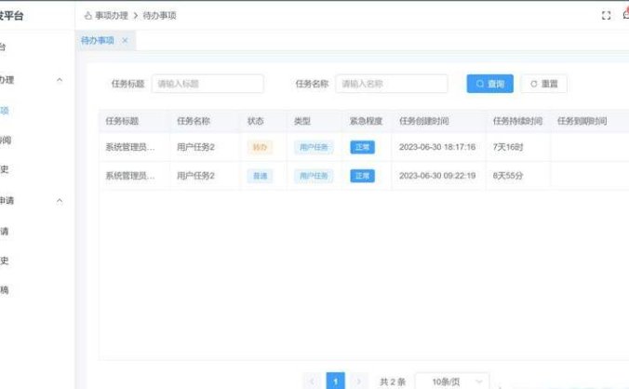Go to previous page arrow in pagination

click(312, 382)
